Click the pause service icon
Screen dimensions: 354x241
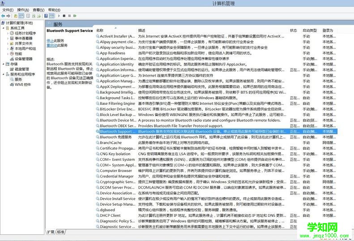click(x=69, y=16)
